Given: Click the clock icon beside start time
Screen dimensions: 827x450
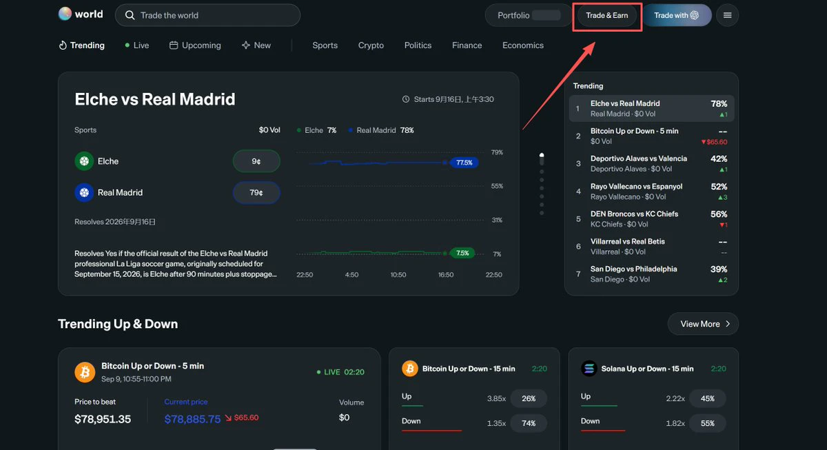Looking at the screenshot, I should coord(406,99).
